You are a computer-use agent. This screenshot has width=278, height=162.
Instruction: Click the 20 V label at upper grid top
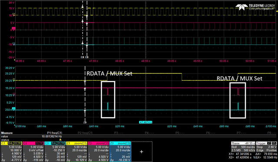(x=12, y=3)
